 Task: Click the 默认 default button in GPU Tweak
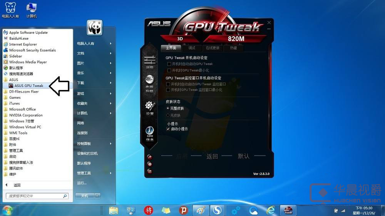243,156
